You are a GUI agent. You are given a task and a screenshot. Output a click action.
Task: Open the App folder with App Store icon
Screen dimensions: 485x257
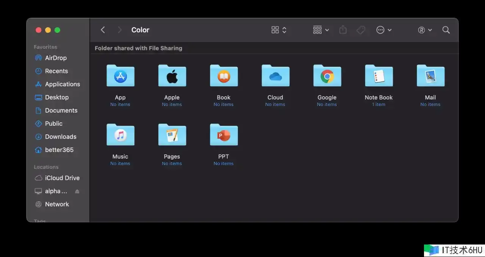pyautogui.click(x=120, y=76)
